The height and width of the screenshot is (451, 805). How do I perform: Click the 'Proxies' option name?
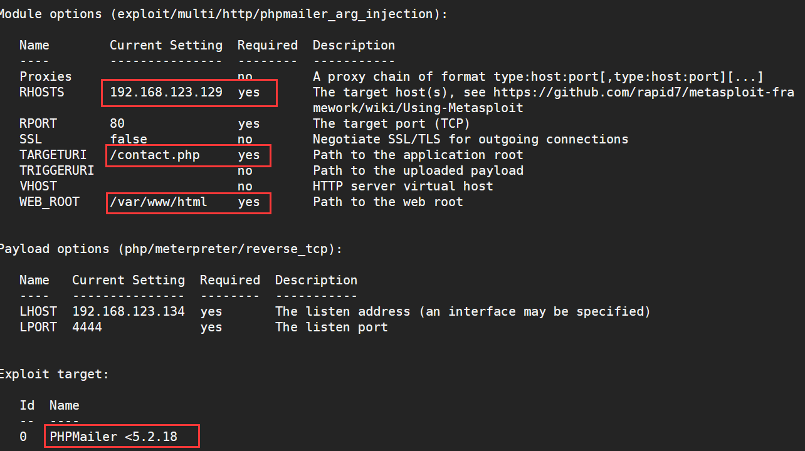click(46, 76)
